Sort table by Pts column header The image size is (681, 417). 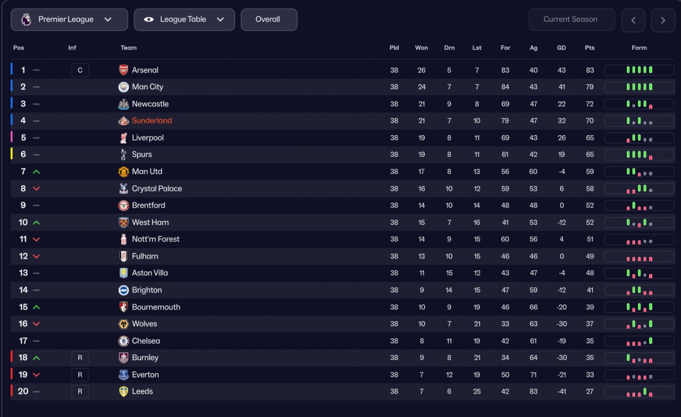pos(589,48)
